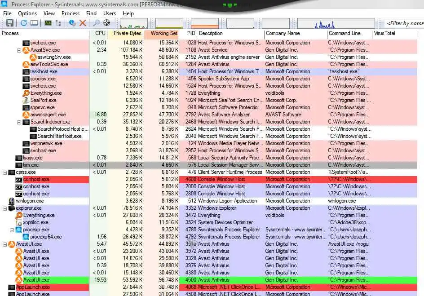Click the CPU usage history mini graph

134,23
